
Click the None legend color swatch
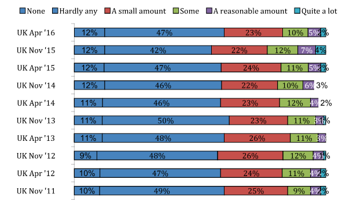(x=23, y=11)
